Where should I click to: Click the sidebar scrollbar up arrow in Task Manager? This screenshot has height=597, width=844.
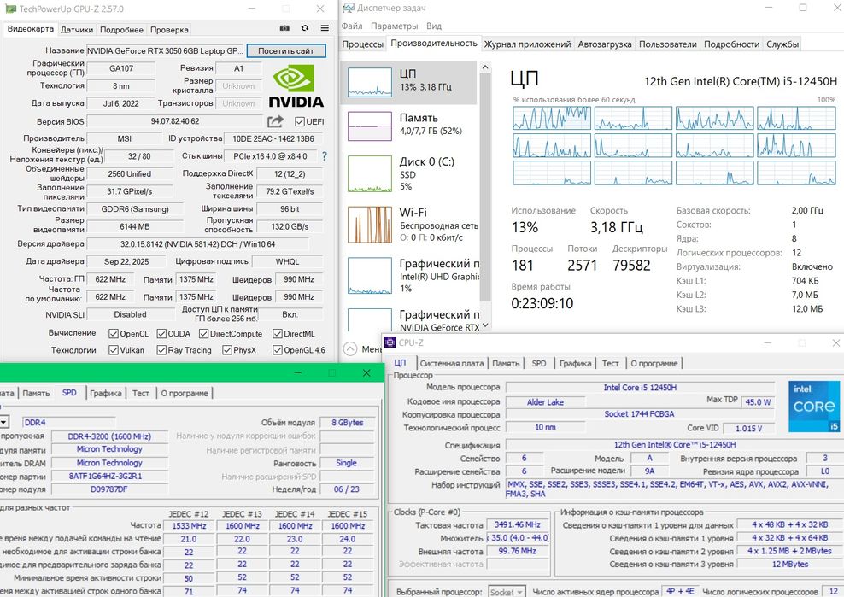(x=485, y=67)
